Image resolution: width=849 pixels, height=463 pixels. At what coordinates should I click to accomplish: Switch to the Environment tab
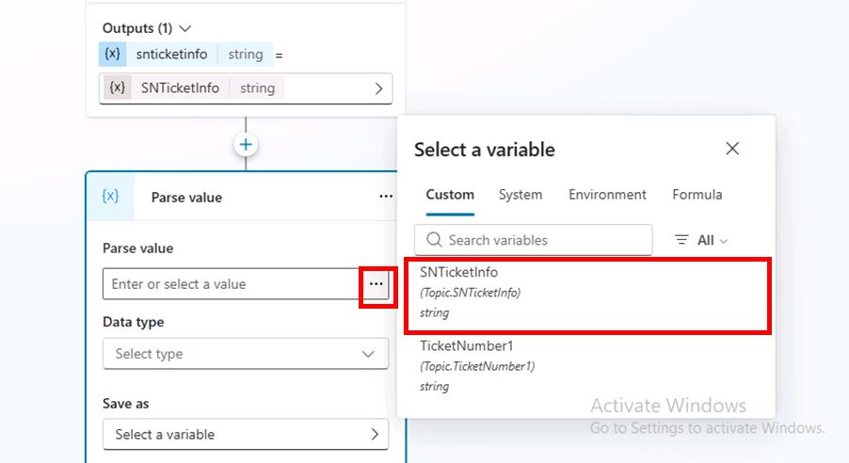(x=607, y=195)
